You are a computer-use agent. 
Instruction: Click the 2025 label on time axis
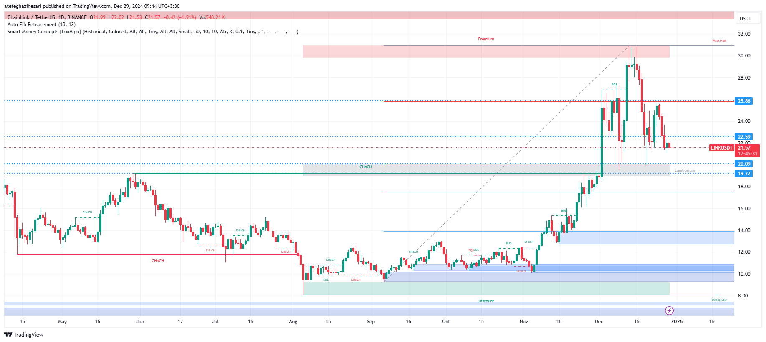point(677,322)
